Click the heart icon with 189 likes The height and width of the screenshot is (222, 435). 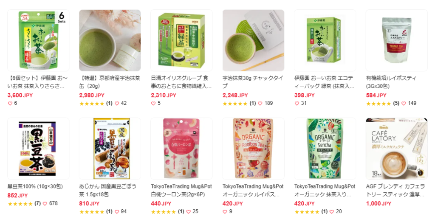[x=260, y=104]
